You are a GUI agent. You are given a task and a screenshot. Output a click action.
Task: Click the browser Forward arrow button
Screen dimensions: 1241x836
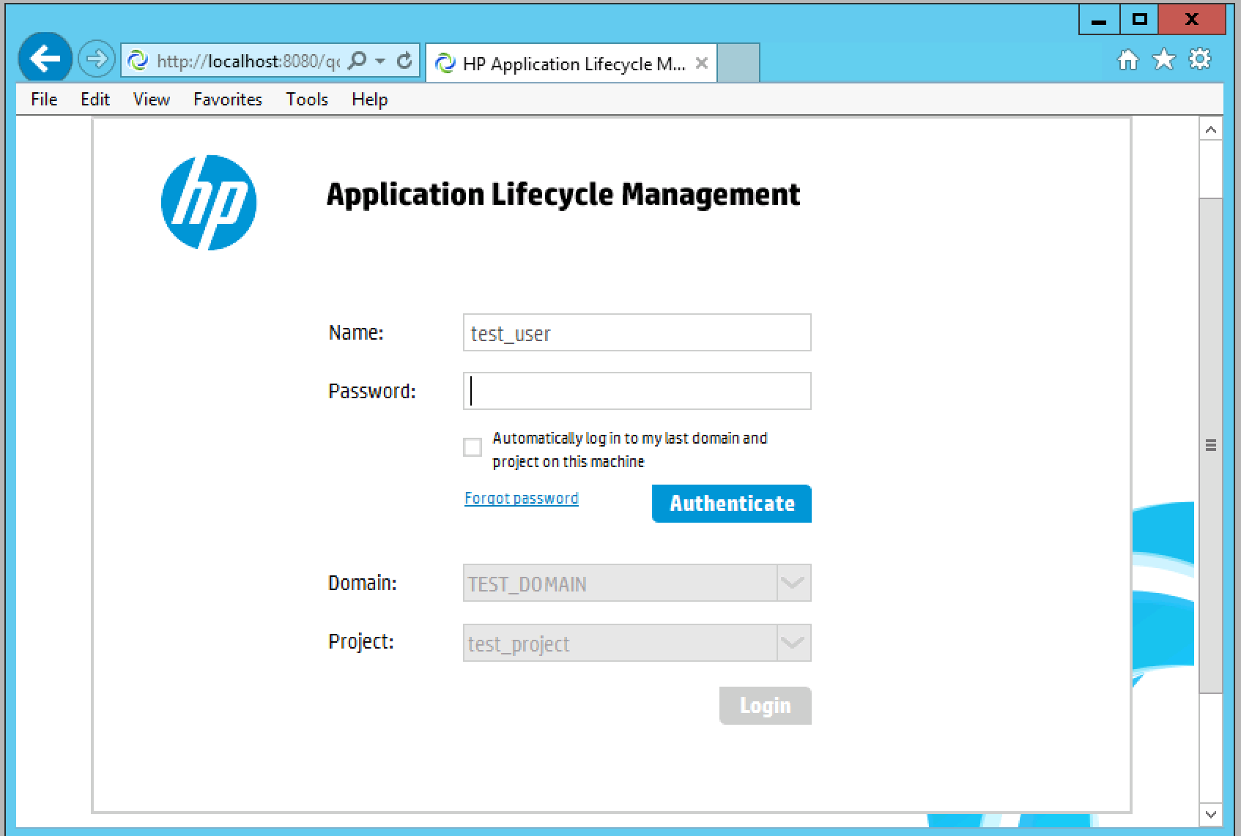(96, 59)
